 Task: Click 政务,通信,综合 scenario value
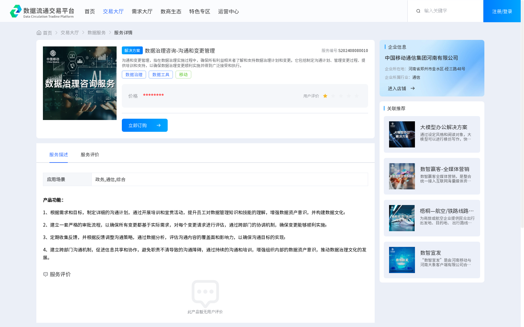110,180
